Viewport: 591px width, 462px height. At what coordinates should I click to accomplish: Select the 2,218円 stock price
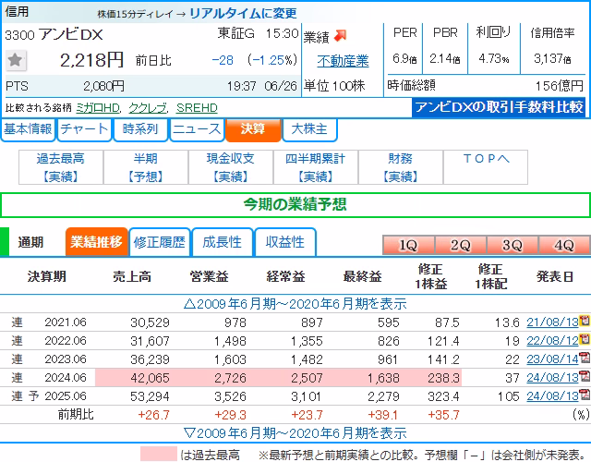coord(91,59)
